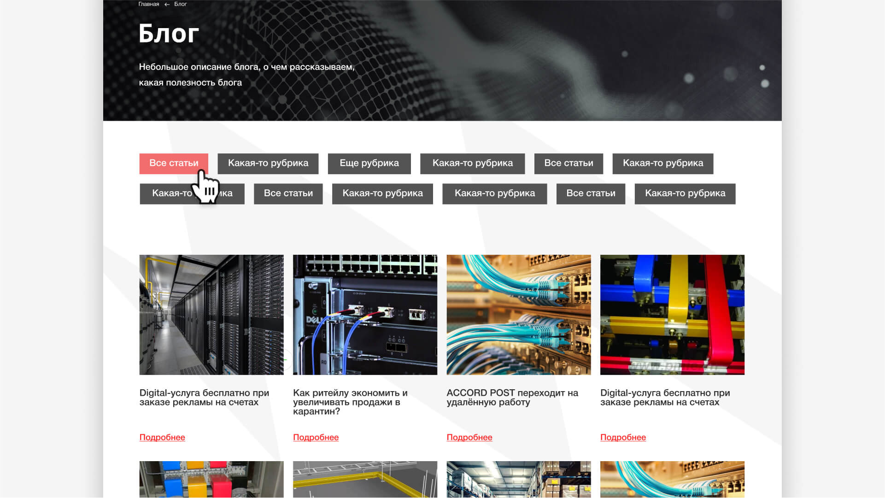Open bottom-row yellow cable tray thumbnail
The width and height of the screenshot is (885, 498).
tap(365, 479)
